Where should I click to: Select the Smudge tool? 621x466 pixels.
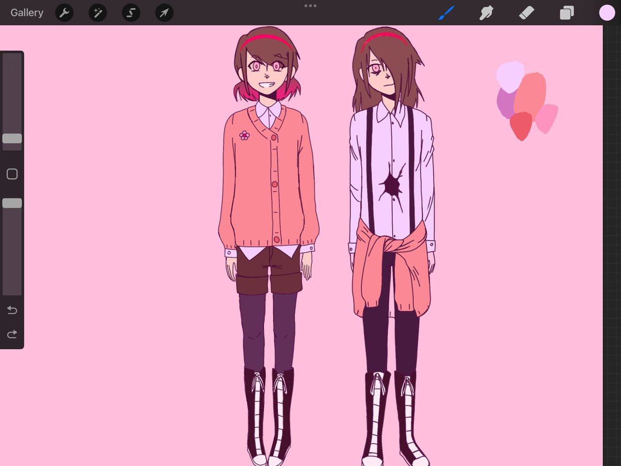[x=486, y=13]
